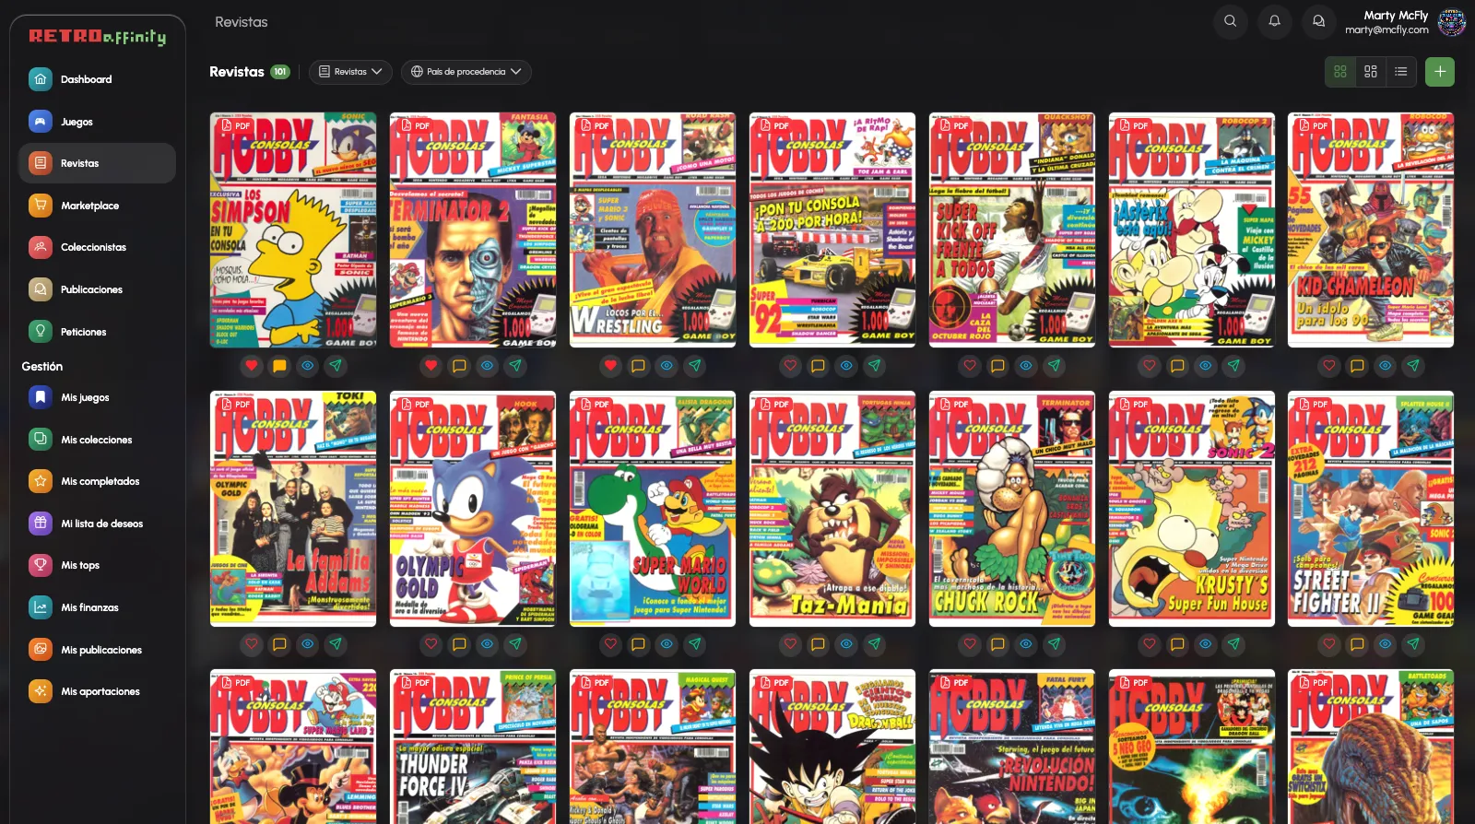Open Mis juegos from the sidebar

tap(97, 397)
